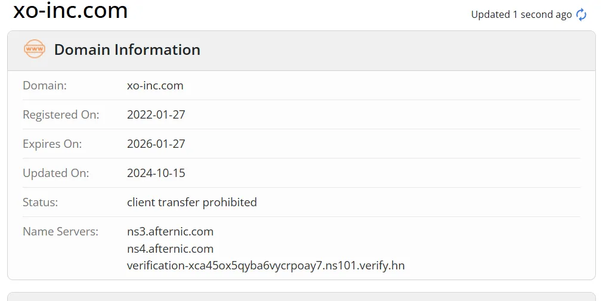
Task: Click the Updated On label
Action: click(55, 173)
